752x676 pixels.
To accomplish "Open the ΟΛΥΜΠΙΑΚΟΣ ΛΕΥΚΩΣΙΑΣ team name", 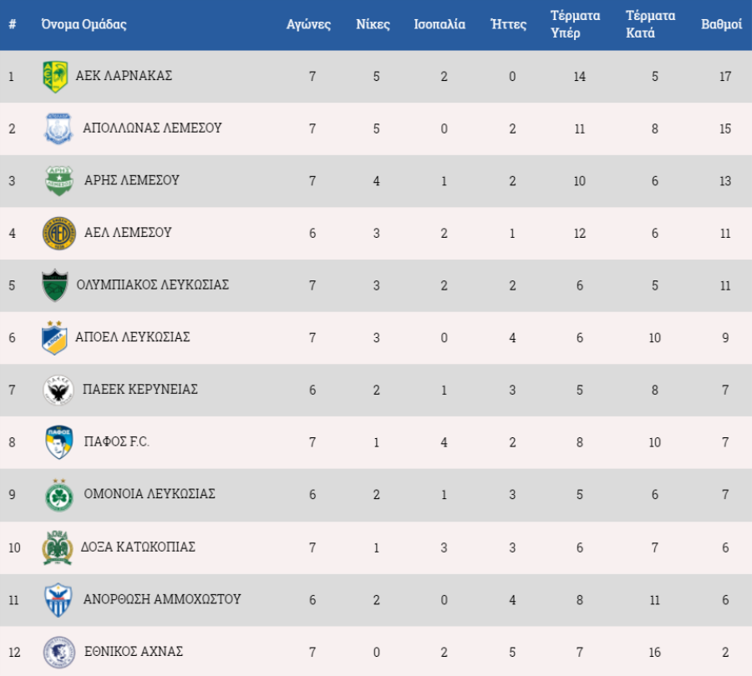I will pyautogui.click(x=153, y=285).
